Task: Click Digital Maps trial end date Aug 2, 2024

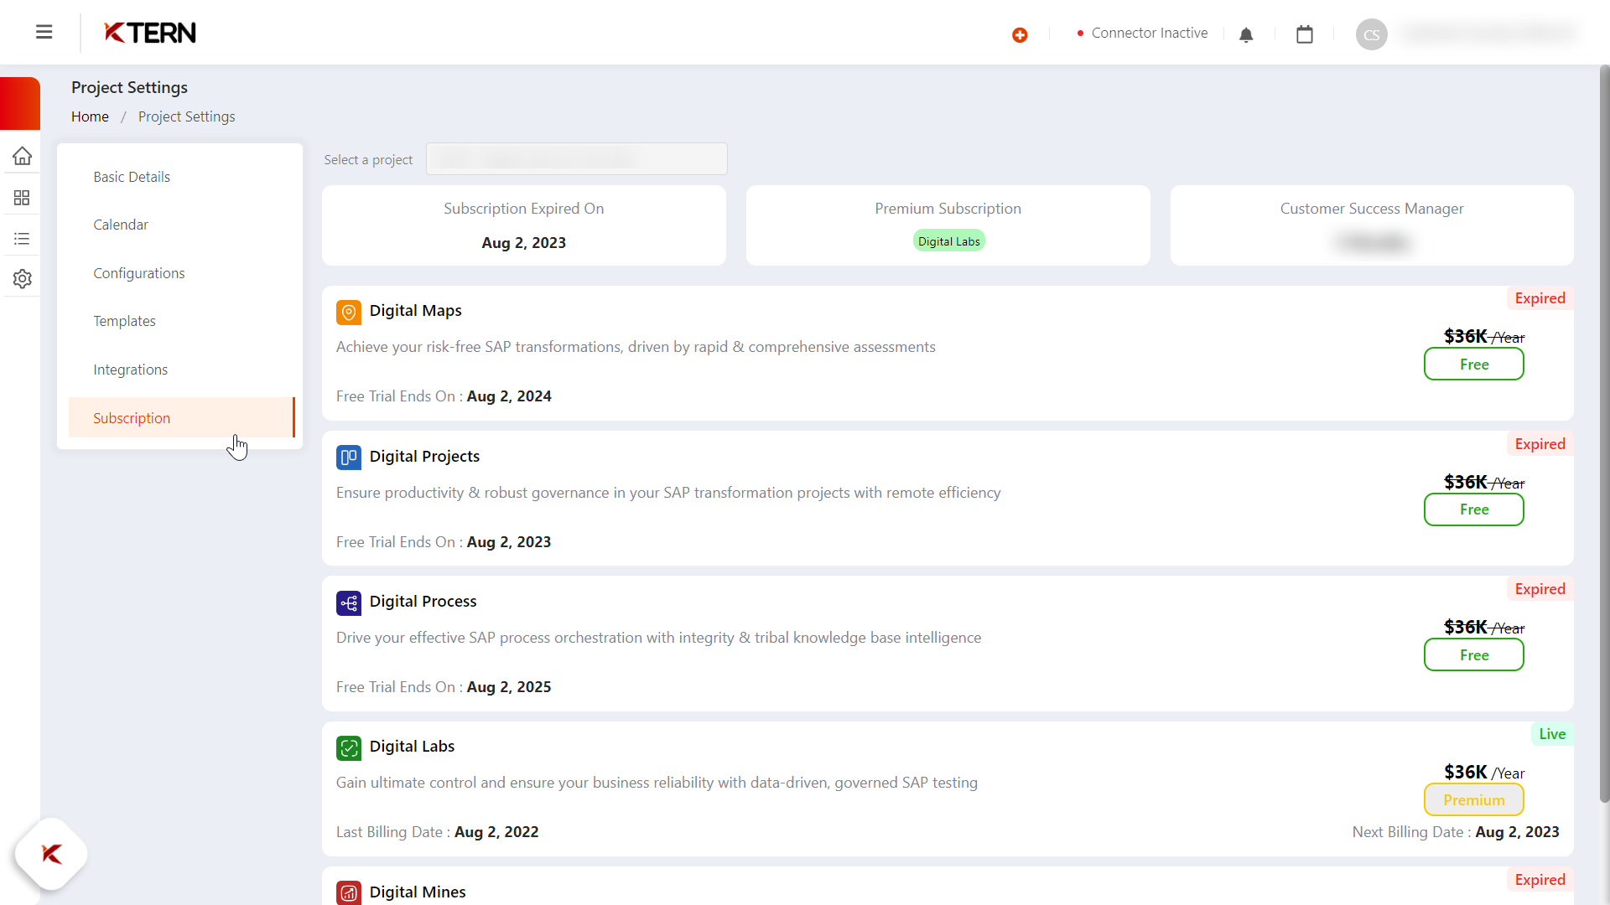Action: pos(508,396)
